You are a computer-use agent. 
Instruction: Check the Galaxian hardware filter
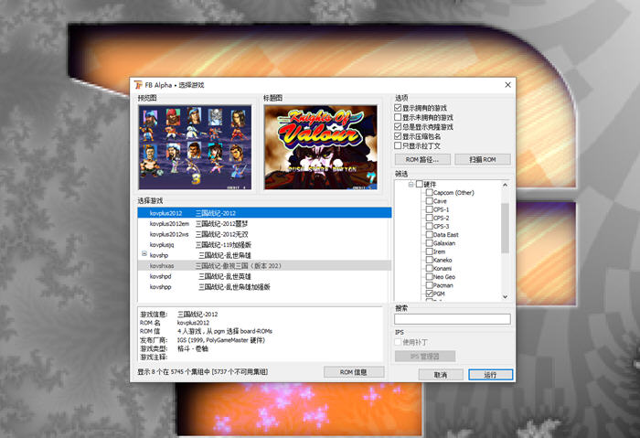click(x=429, y=243)
